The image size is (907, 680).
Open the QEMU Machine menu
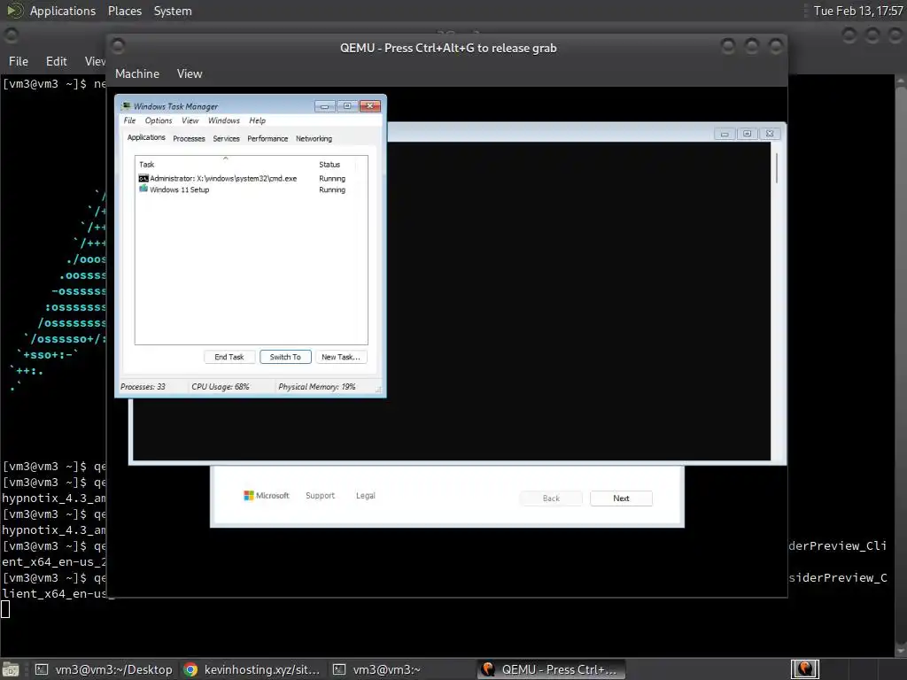pyautogui.click(x=137, y=73)
